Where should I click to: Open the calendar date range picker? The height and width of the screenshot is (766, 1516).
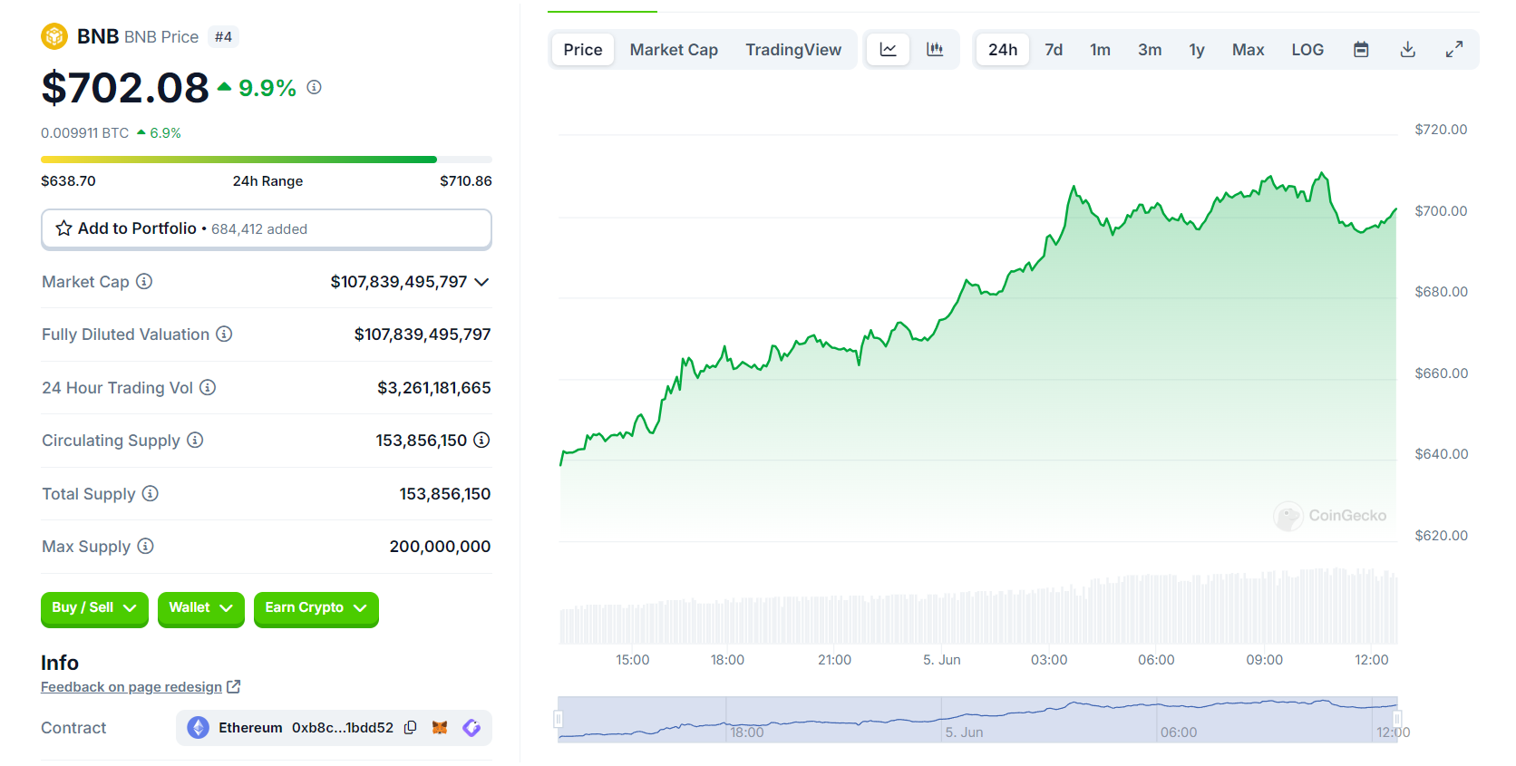(x=1361, y=50)
